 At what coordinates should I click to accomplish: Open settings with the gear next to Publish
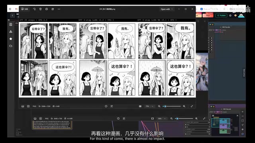230,15
